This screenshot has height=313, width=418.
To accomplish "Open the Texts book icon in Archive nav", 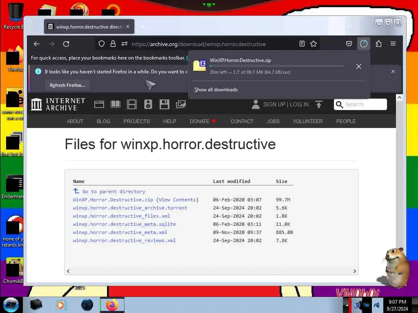I will (116, 104).
